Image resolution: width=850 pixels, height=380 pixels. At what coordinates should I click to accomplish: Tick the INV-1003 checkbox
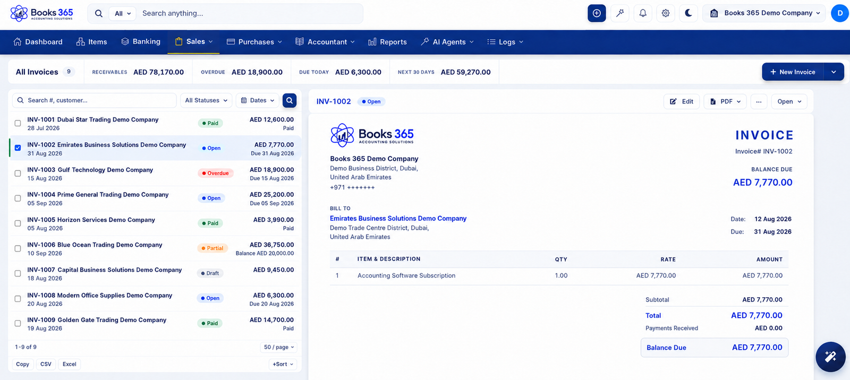pos(18,173)
